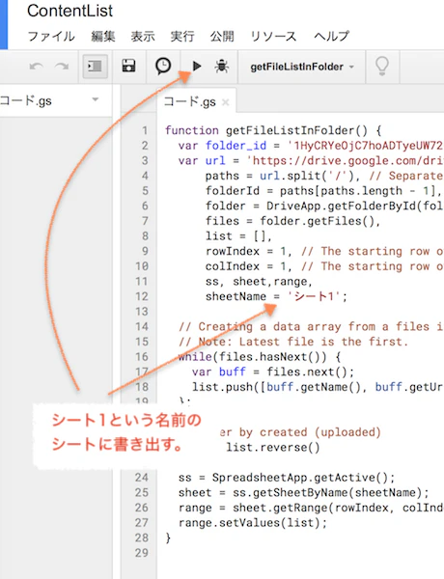
Task: Click the 'var folder_id' code line
Action: [x=310, y=146]
